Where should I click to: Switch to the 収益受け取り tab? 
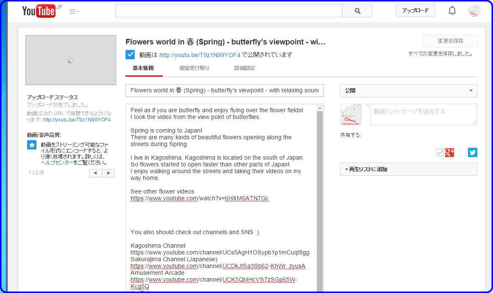(194, 68)
